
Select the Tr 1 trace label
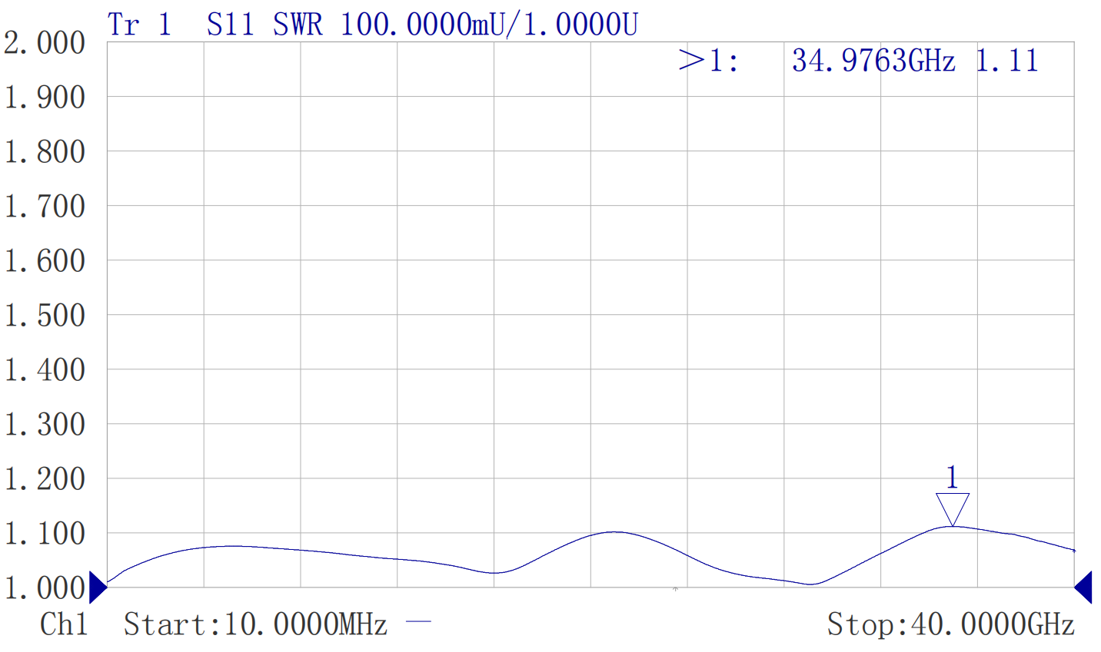pyautogui.click(x=139, y=25)
